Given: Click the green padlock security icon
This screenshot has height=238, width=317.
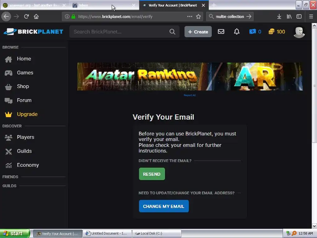Looking at the screenshot, I should coord(73,17).
